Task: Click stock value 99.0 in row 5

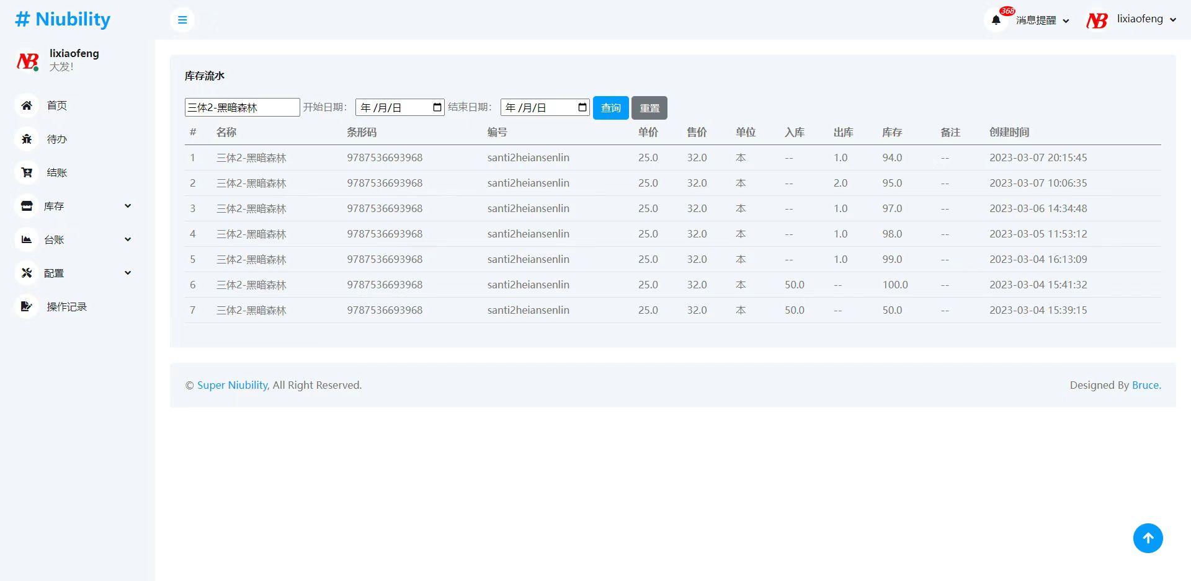Action: point(892,259)
